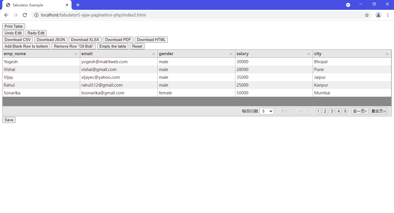Click the browser forward arrow

(16, 15)
